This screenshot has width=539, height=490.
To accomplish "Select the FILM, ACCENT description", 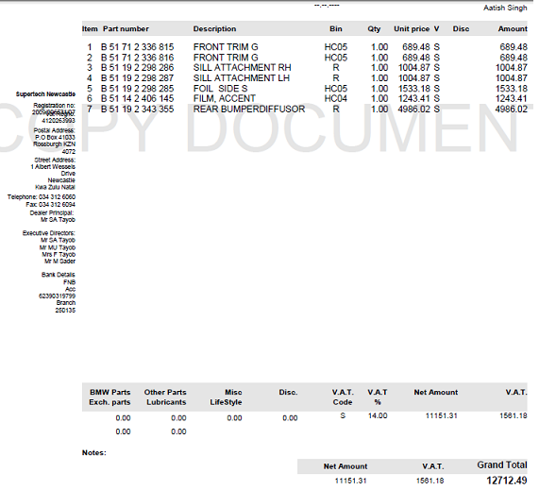I will 224,99.
